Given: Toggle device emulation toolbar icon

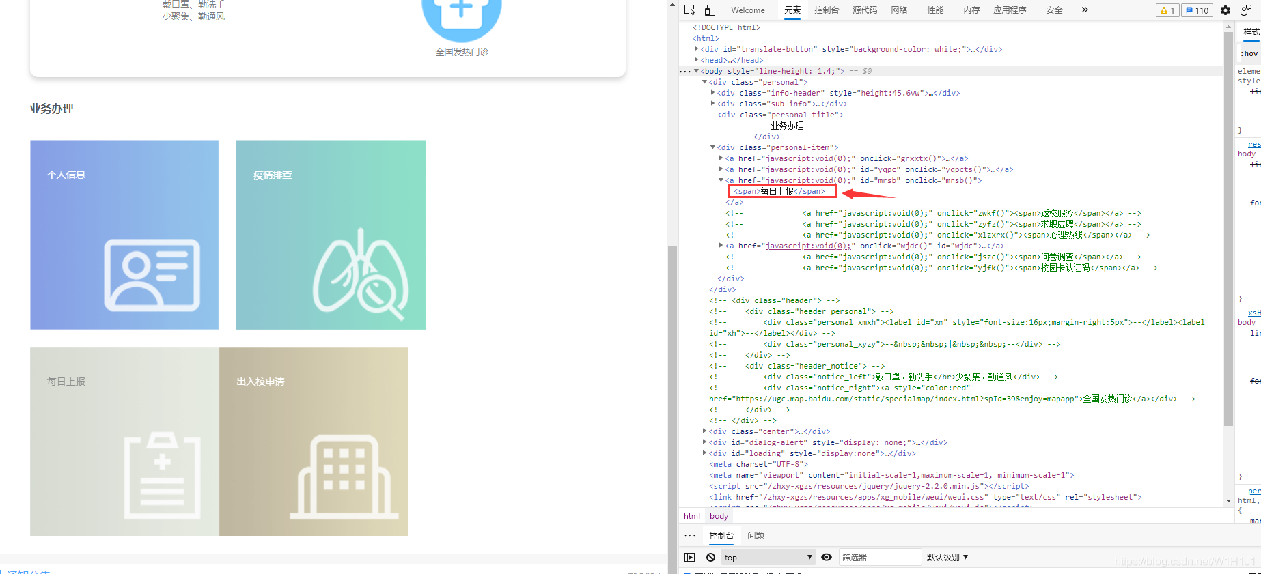Looking at the screenshot, I should click(x=710, y=10).
